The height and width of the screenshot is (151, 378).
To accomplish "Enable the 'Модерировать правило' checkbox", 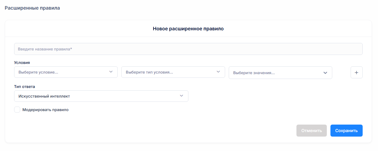I will [x=17, y=110].
